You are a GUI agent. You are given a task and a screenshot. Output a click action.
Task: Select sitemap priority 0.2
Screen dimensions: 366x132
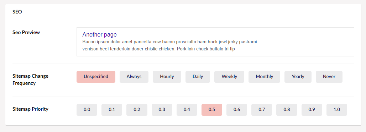tap(137, 110)
